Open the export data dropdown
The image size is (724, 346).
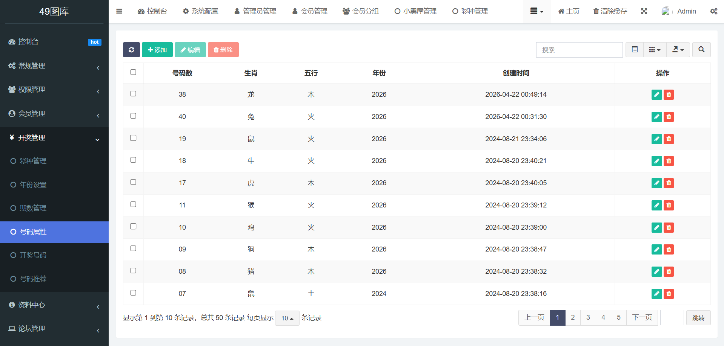(678, 50)
